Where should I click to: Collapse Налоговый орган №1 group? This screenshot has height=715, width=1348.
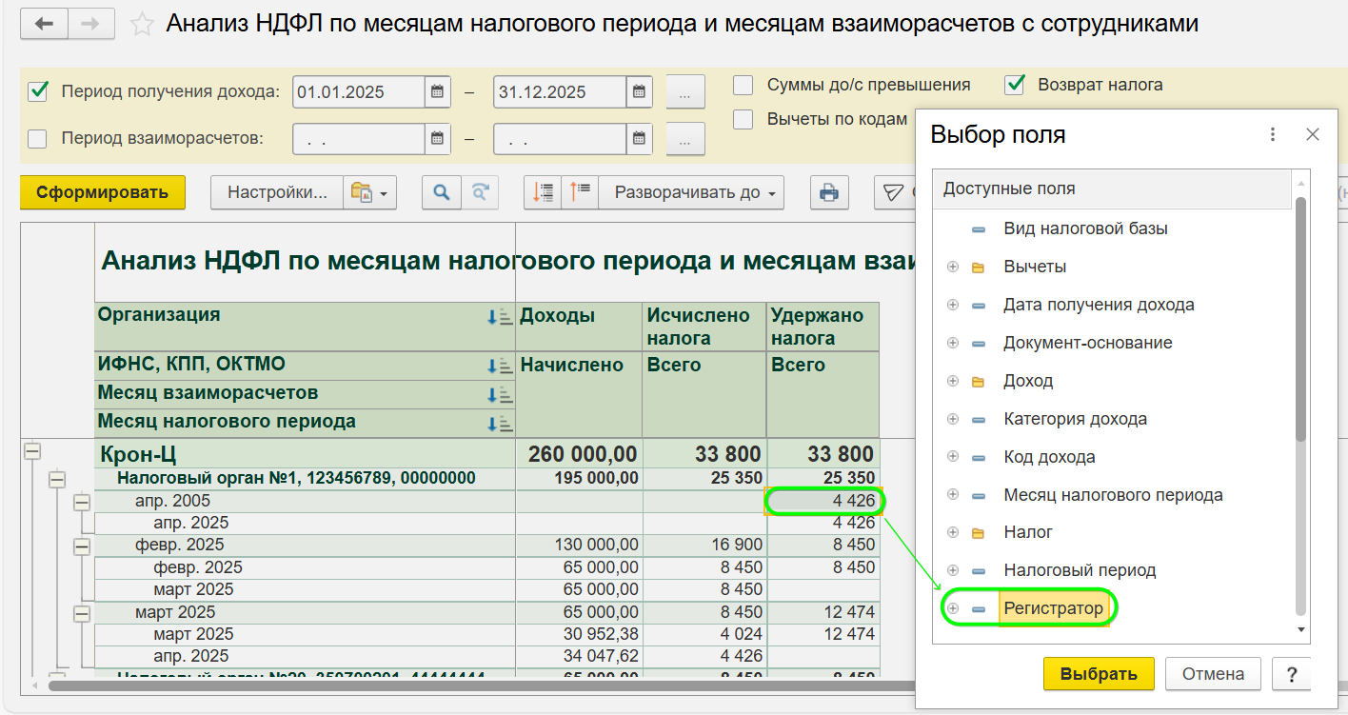coord(57,479)
